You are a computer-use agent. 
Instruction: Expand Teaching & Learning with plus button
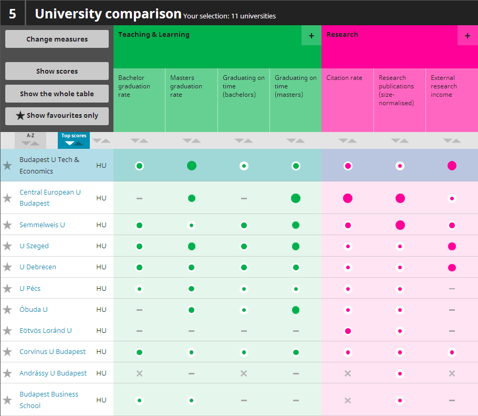point(311,36)
